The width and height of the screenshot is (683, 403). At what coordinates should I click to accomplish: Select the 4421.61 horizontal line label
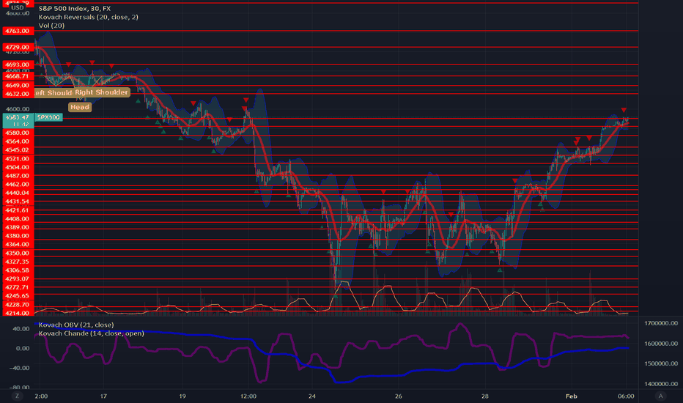click(x=18, y=210)
